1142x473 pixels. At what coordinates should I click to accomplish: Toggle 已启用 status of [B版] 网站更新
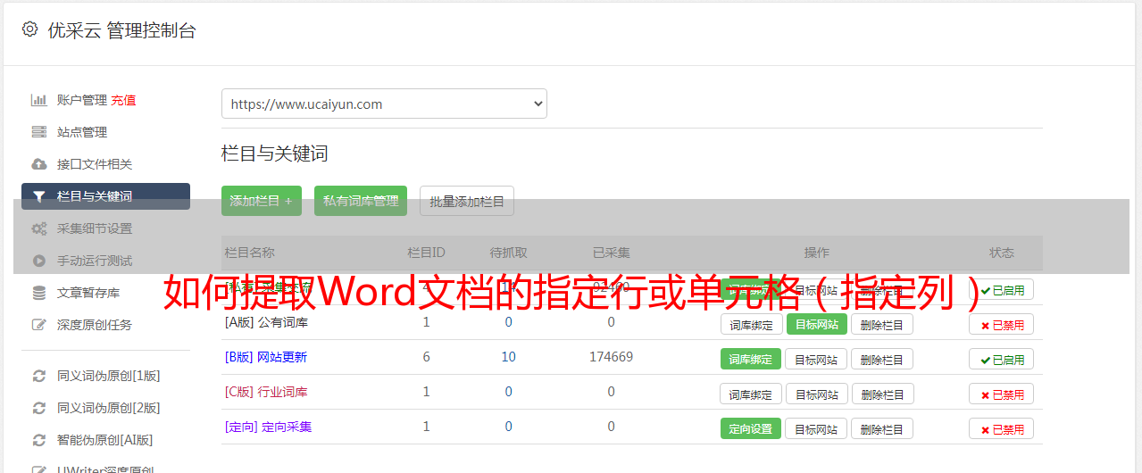[1002, 360]
